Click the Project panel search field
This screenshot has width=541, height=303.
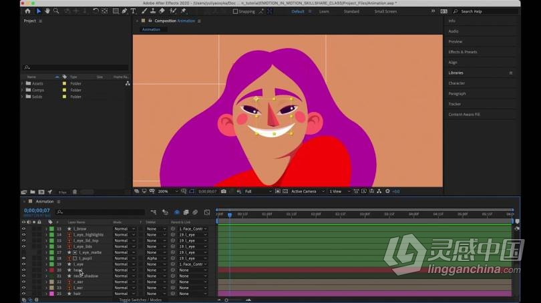click(x=75, y=67)
